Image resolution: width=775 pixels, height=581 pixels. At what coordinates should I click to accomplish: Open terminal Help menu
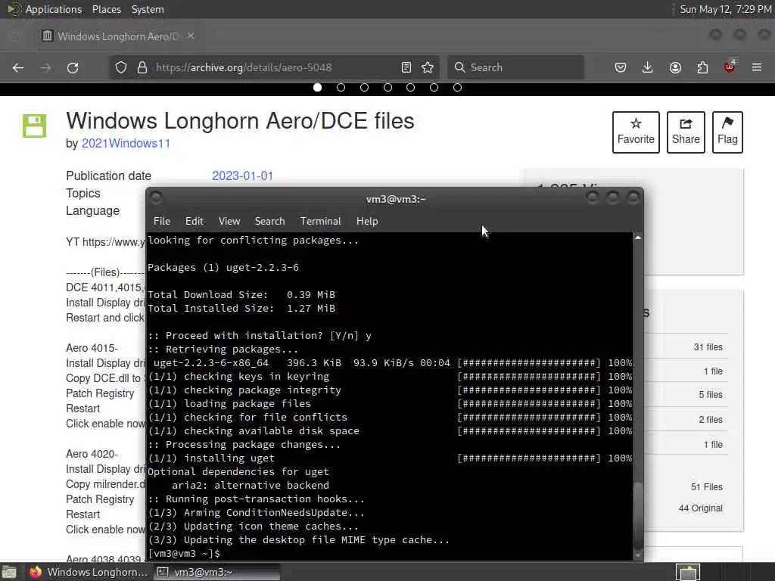pos(367,222)
